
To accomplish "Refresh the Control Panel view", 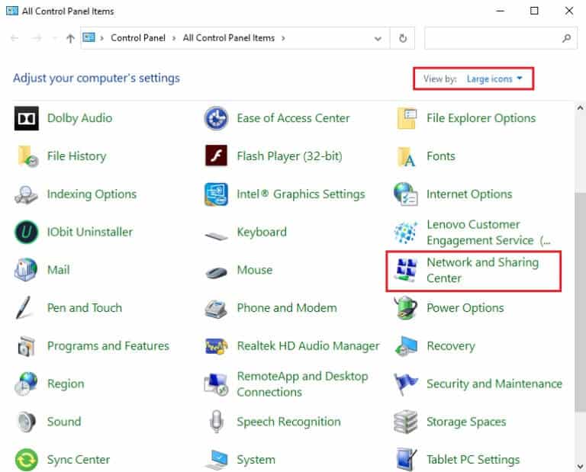I will point(403,38).
